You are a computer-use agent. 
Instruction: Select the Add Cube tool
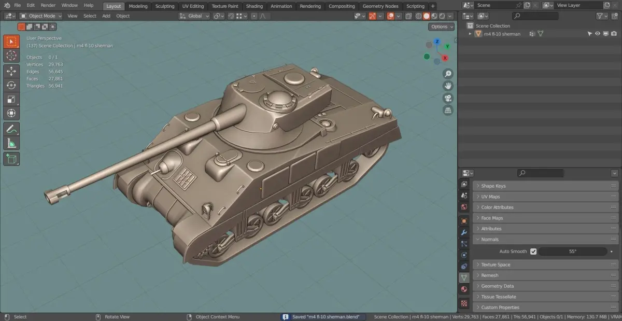point(11,159)
